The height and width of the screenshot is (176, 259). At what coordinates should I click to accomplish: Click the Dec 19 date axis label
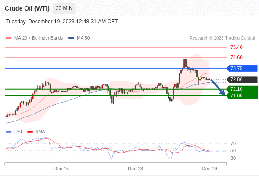pos(209,169)
